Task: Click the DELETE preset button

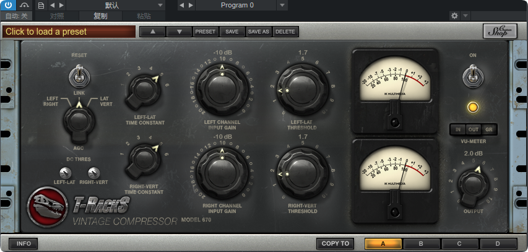Action: pyautogui.click(x=285, y=32)
